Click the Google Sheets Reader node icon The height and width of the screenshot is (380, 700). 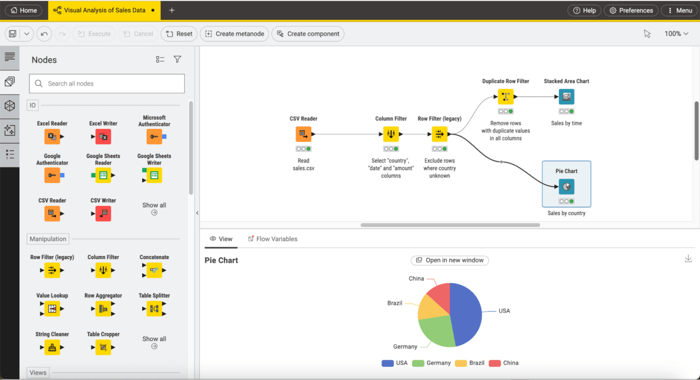point(103,175)
